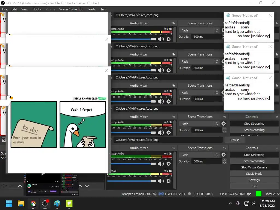Click the REC status dot
The width and height of the screenshot is (280, 210).
pyautogui.click(x=189, y=194)
